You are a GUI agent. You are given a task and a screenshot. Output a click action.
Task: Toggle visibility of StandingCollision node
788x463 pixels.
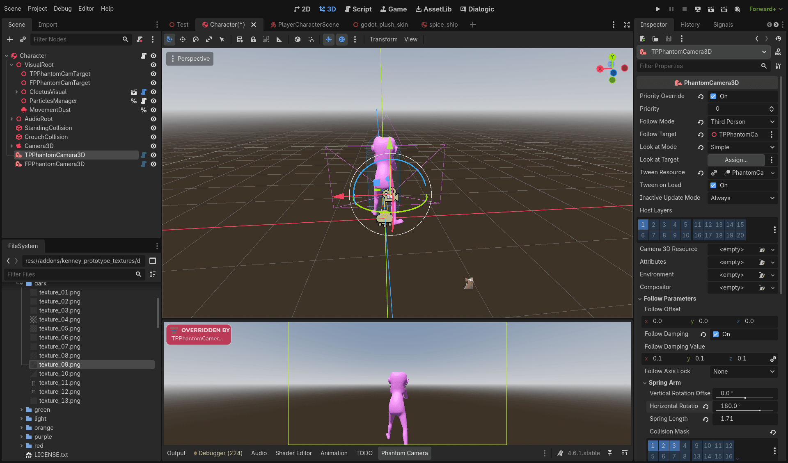(x=153, y=128)
